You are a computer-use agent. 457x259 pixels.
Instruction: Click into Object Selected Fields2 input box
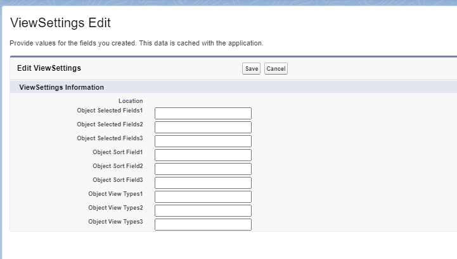(203, 127)
